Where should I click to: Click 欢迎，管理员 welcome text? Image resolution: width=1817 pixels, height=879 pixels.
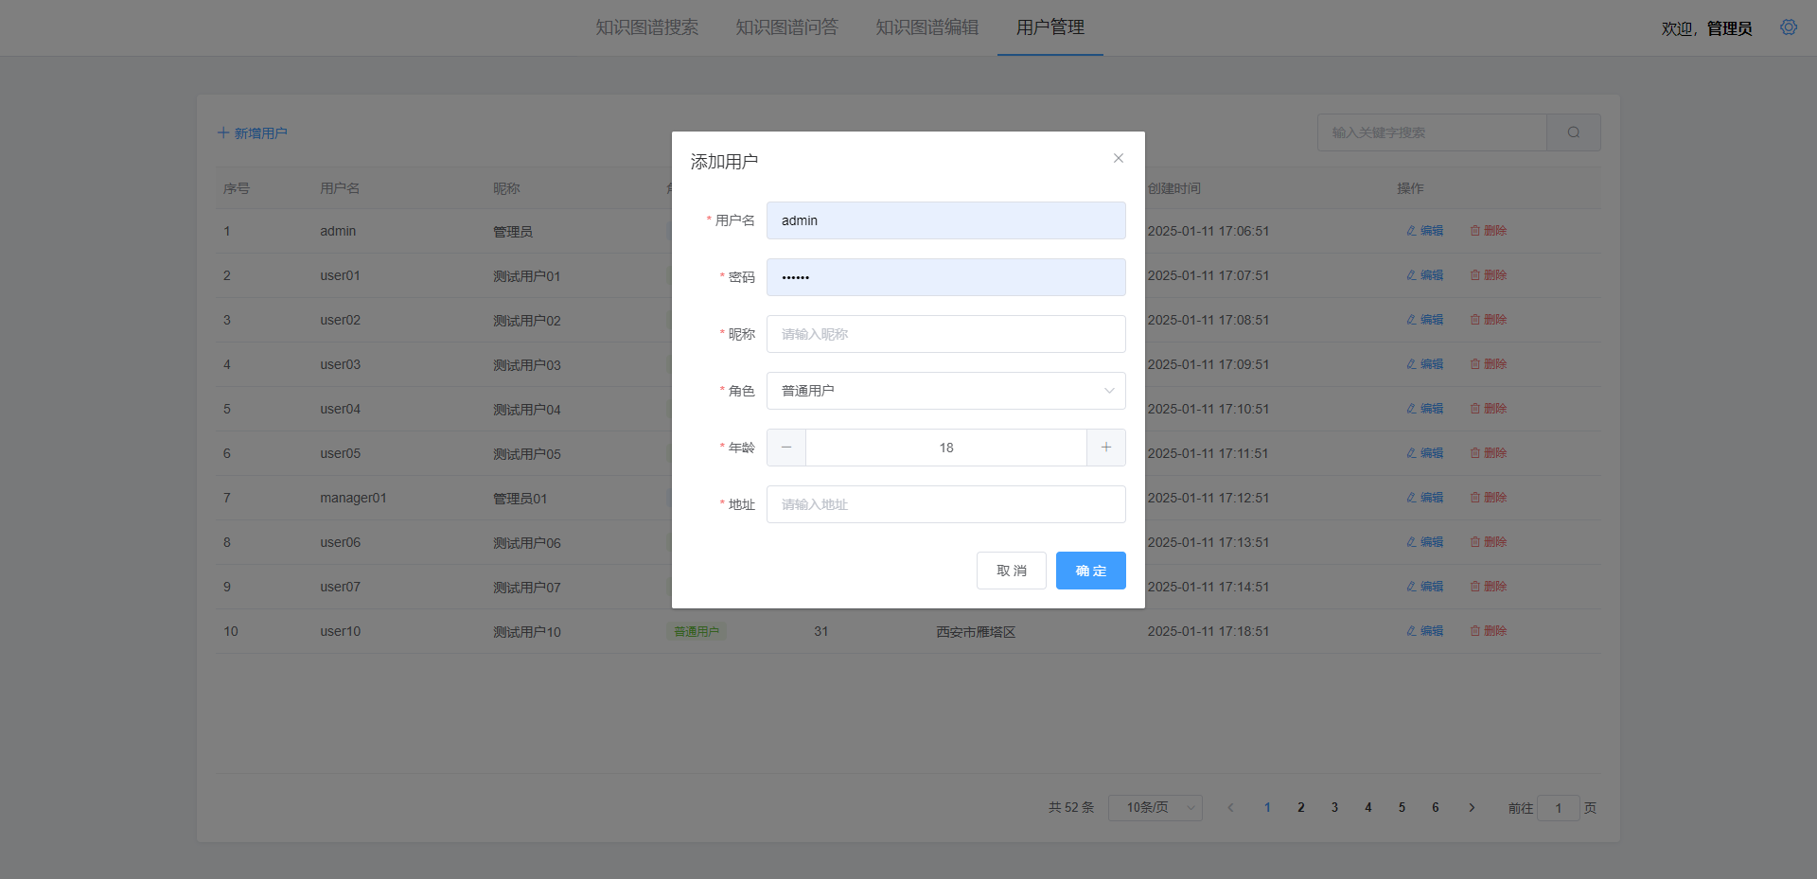(x=1707, y=29)
